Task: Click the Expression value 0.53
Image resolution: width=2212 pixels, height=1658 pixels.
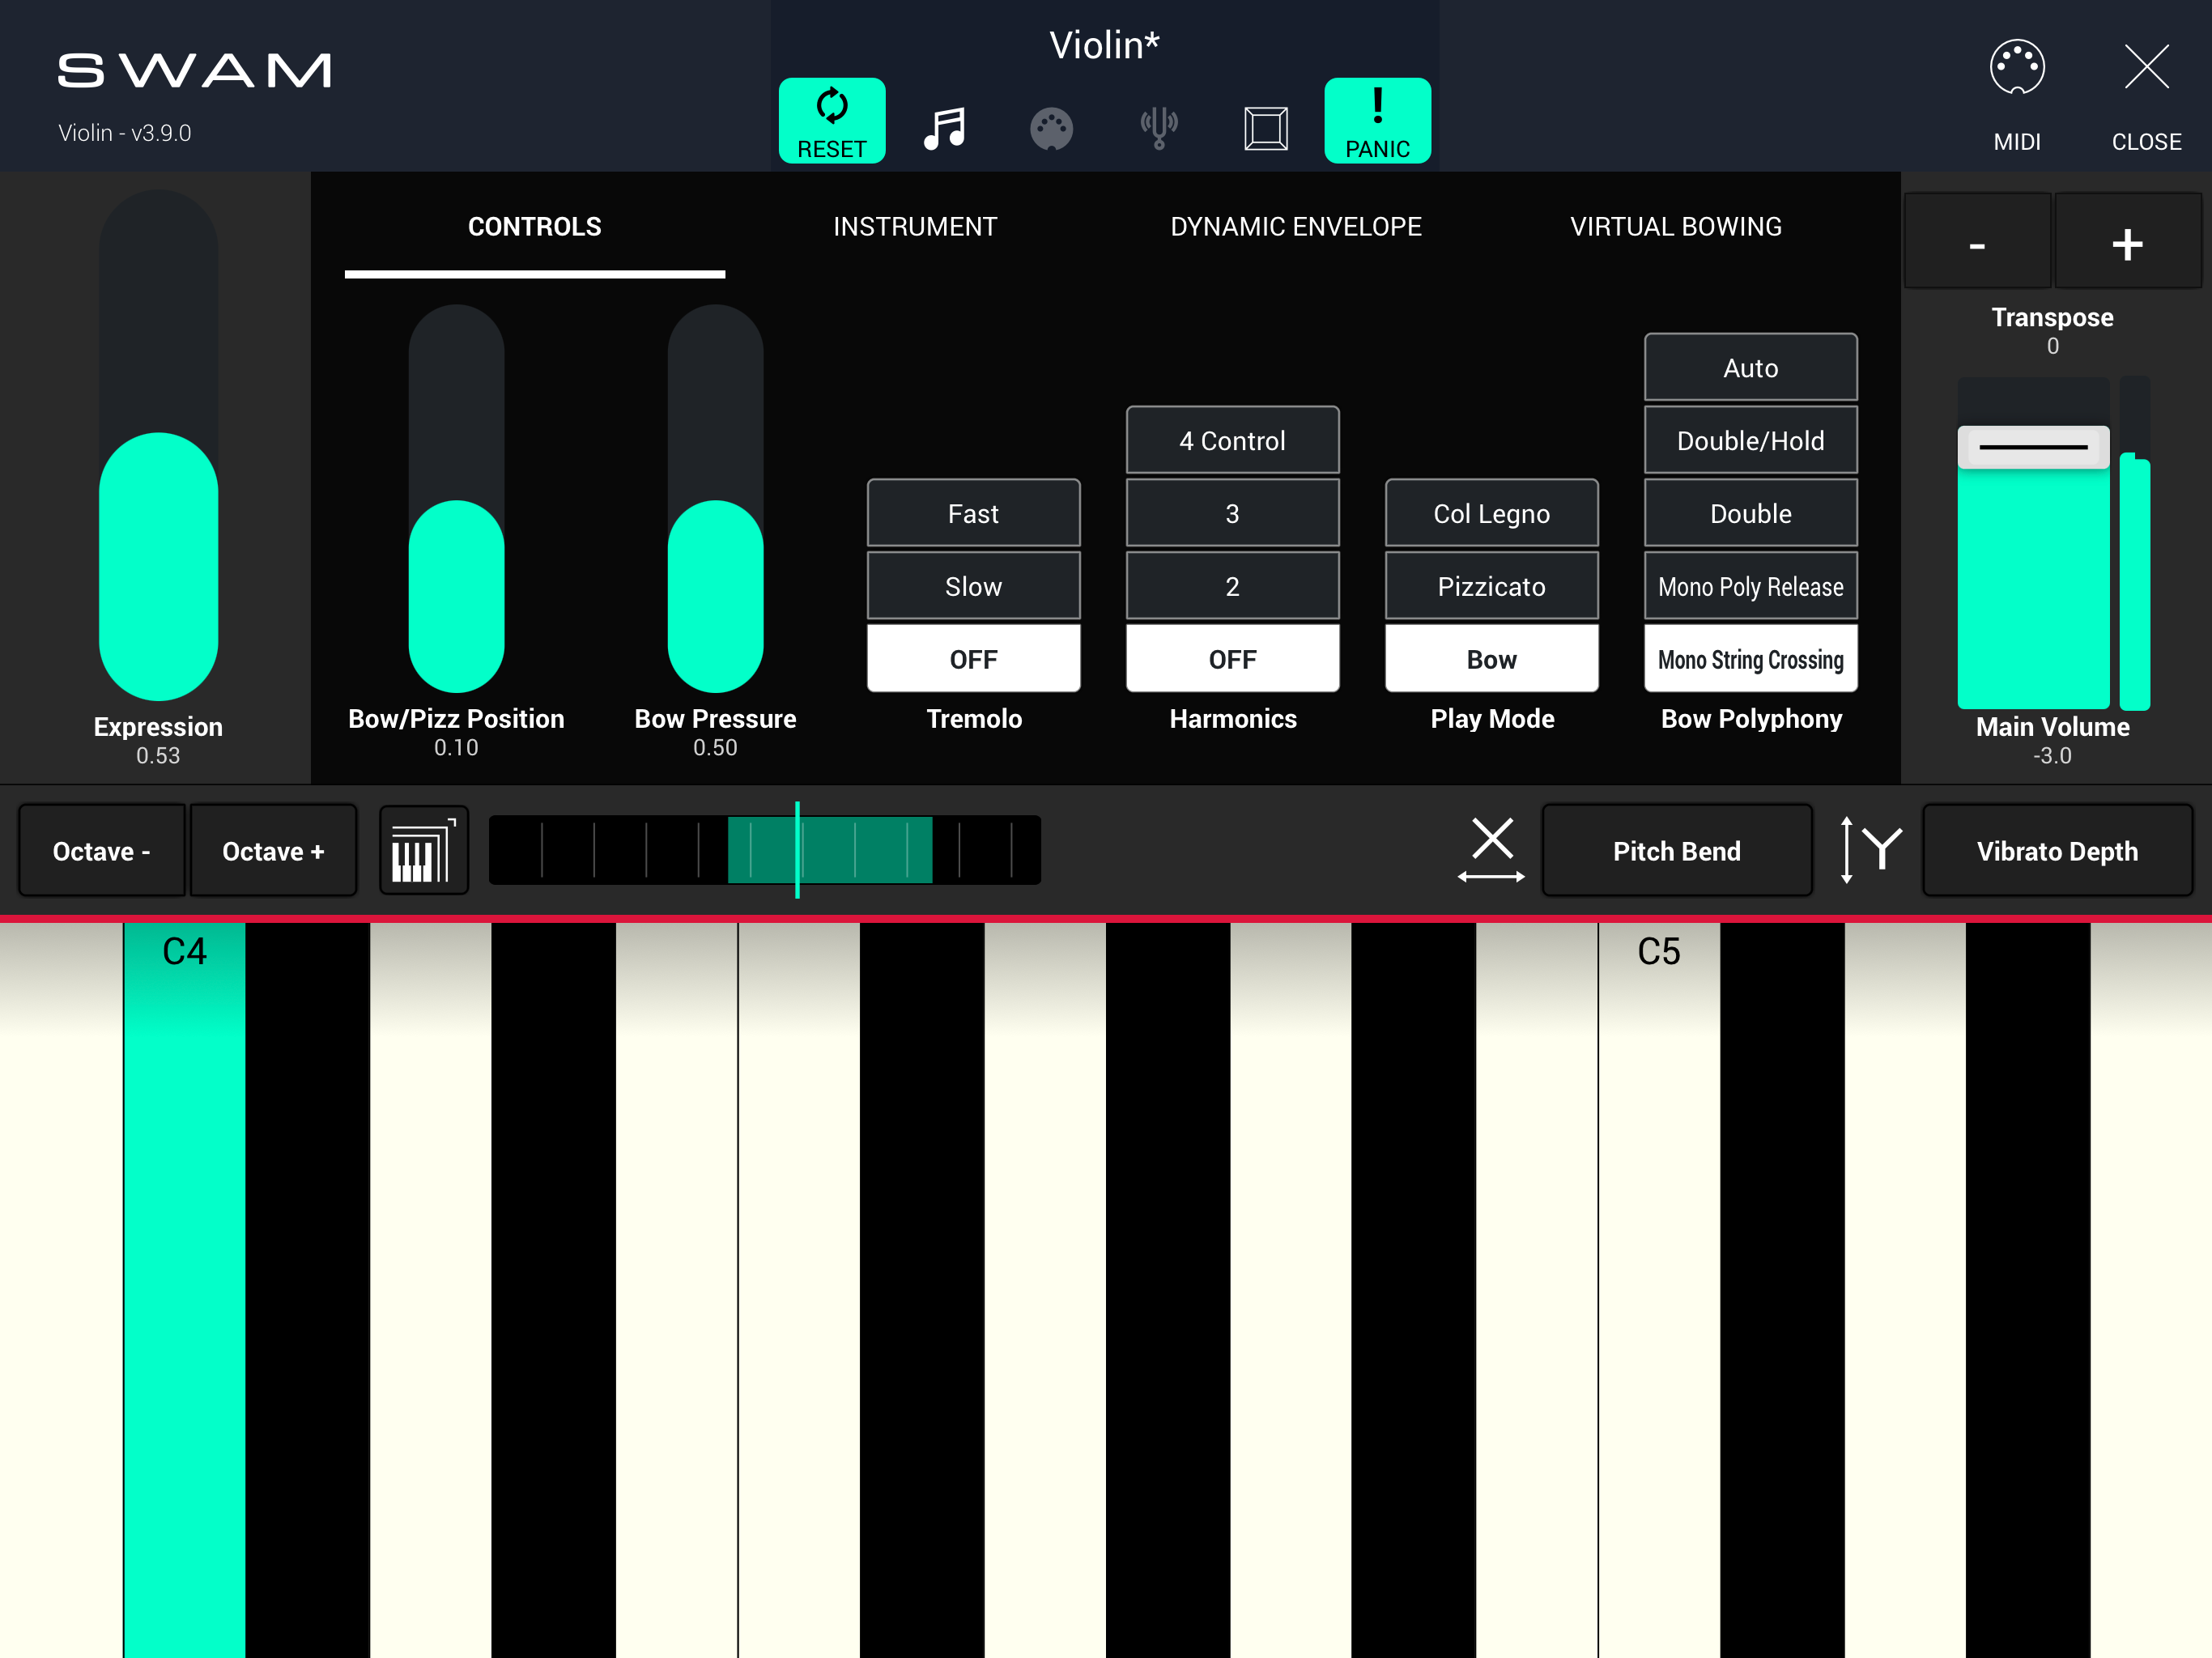Action: click(158, 756)
